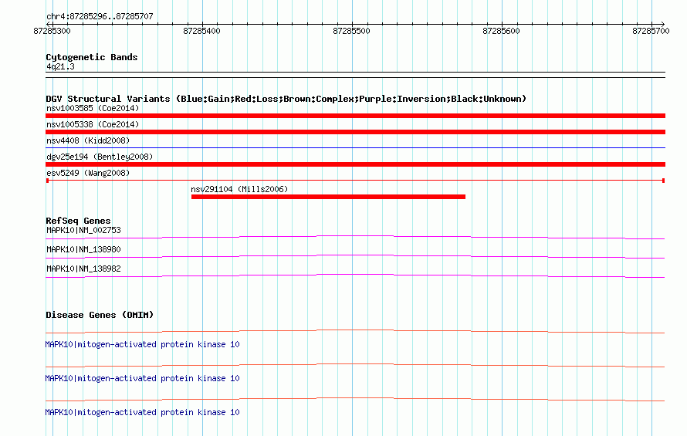Select transcript MAPK10|NM_002753 label
The image size is (687, 436).
(x=83, y=231)
